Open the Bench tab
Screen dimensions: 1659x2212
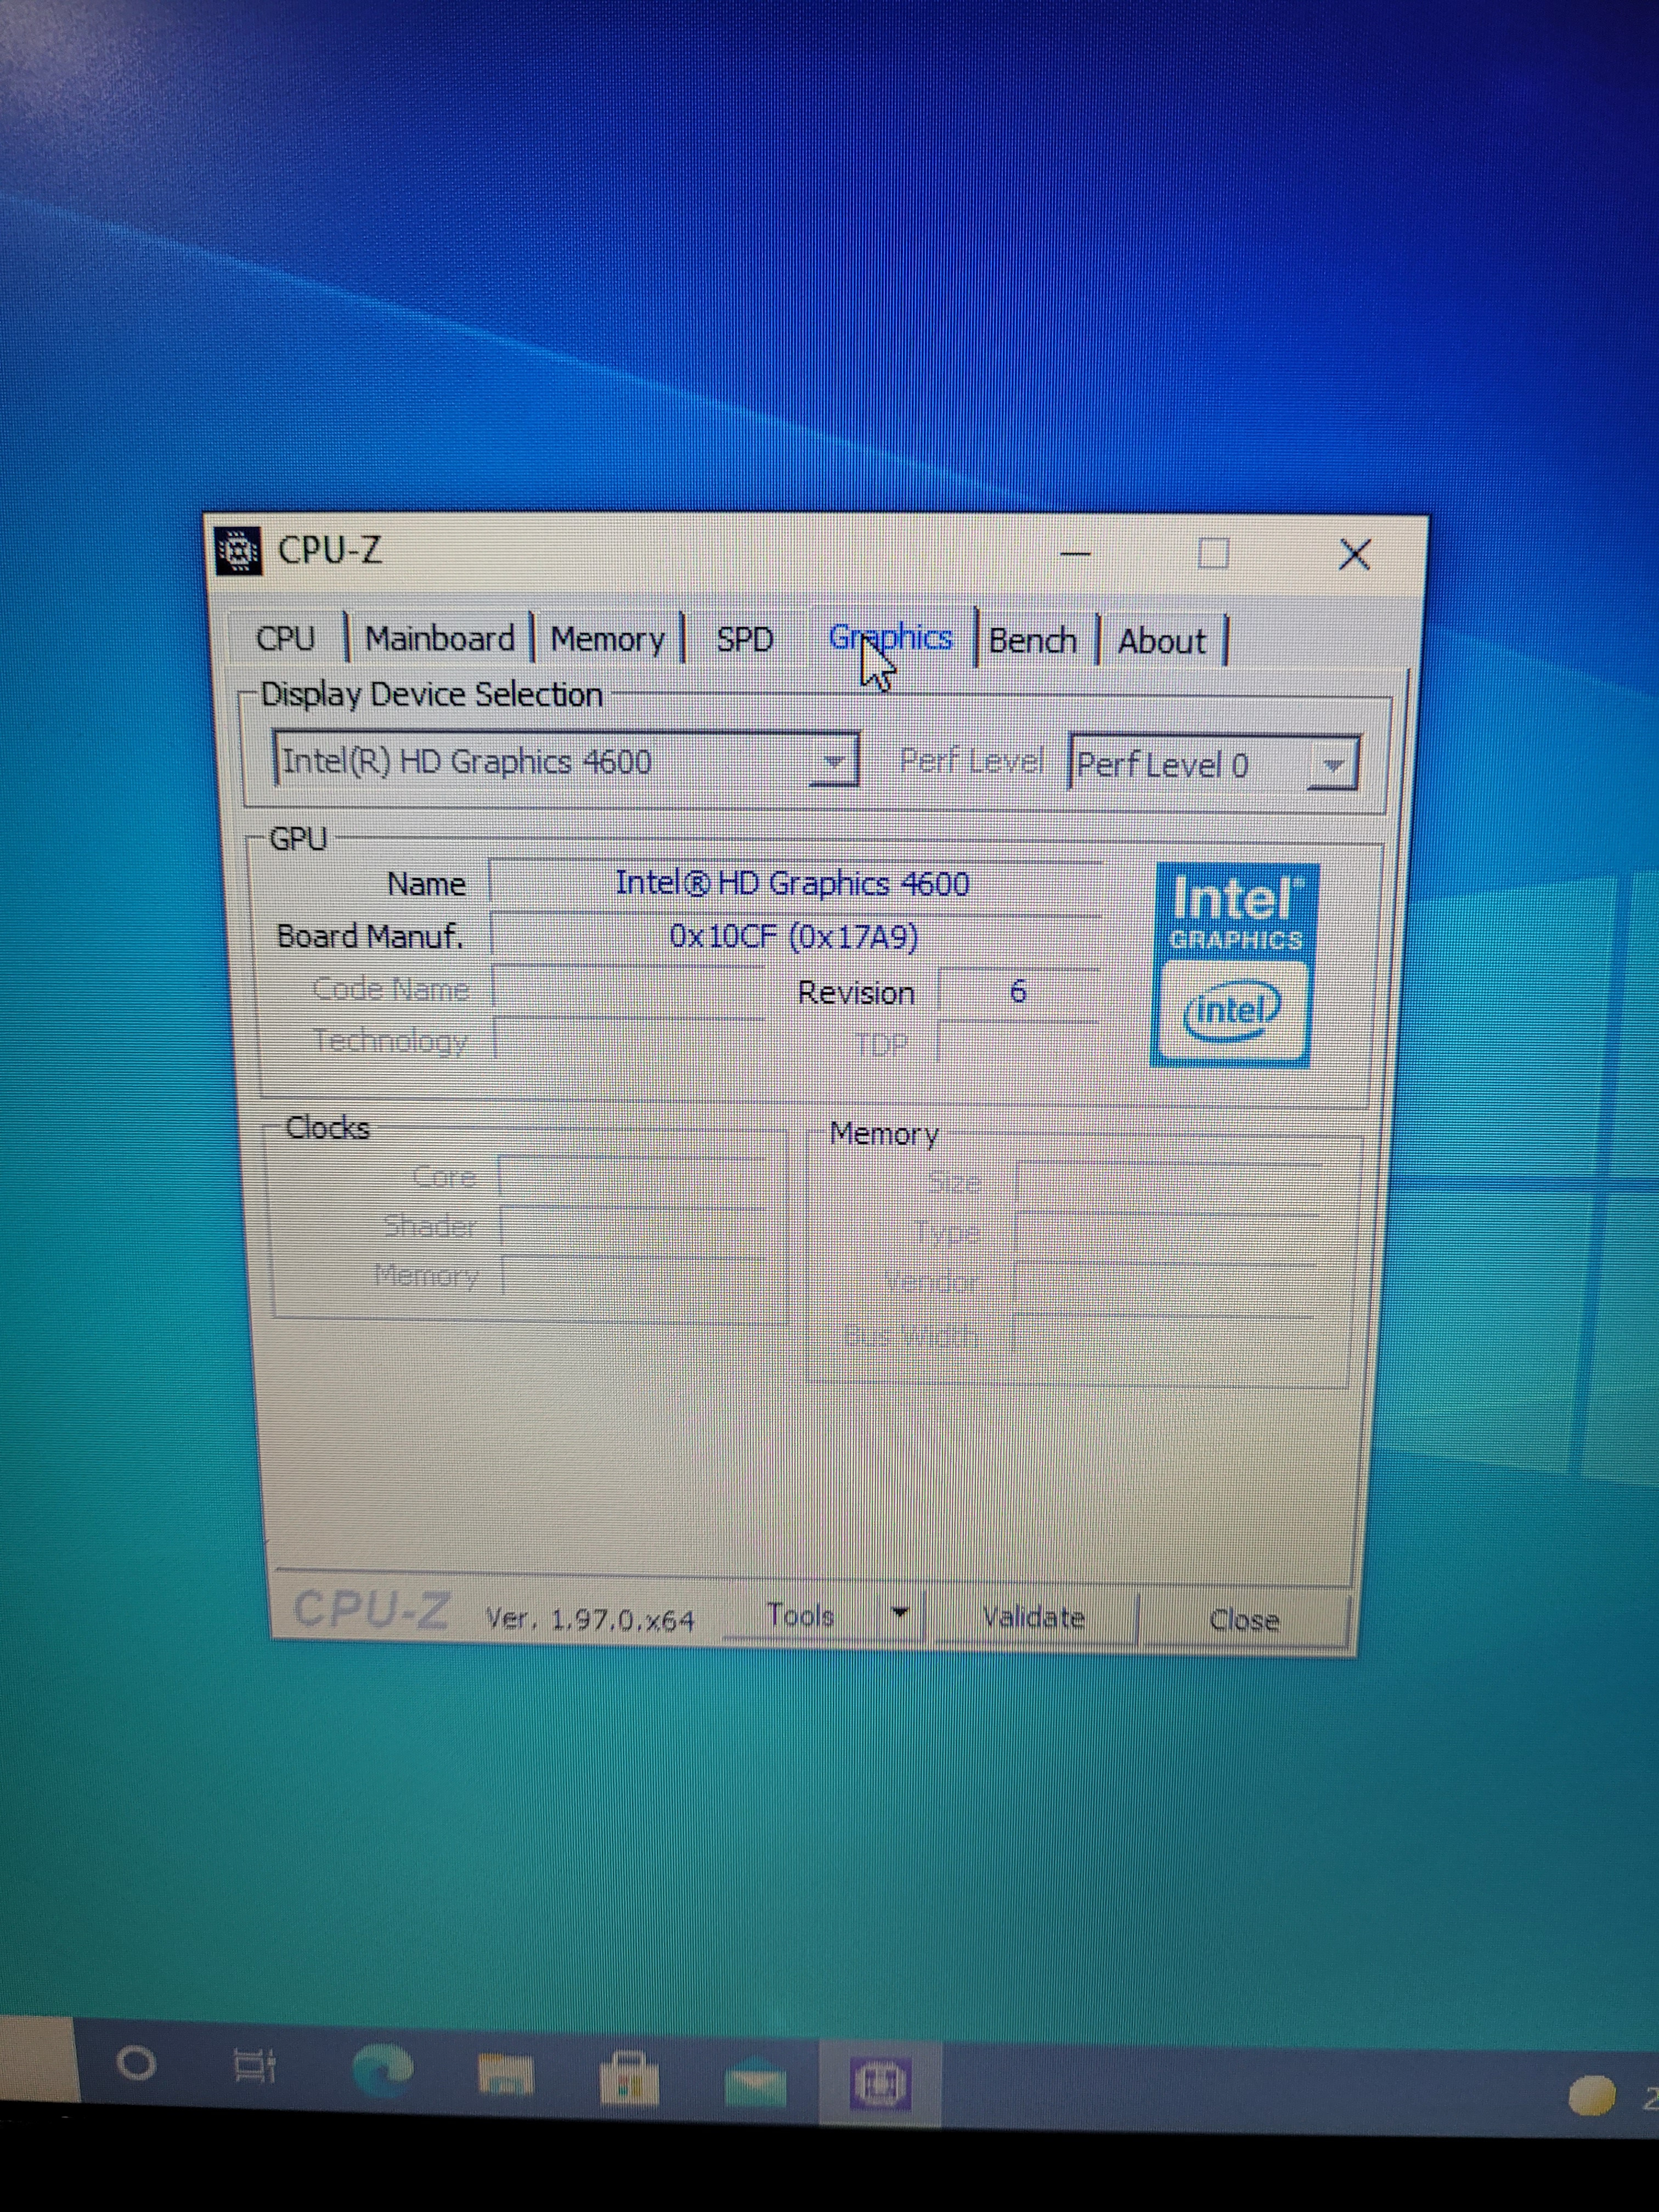(1033, 640)
